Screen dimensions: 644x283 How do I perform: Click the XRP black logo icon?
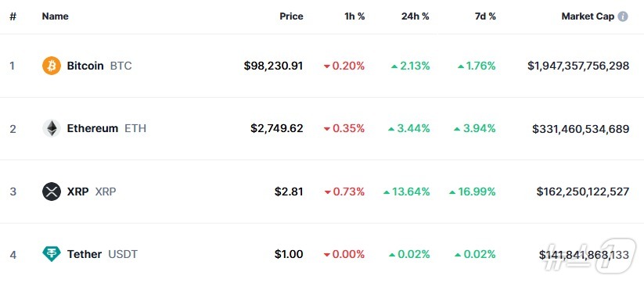52,192
